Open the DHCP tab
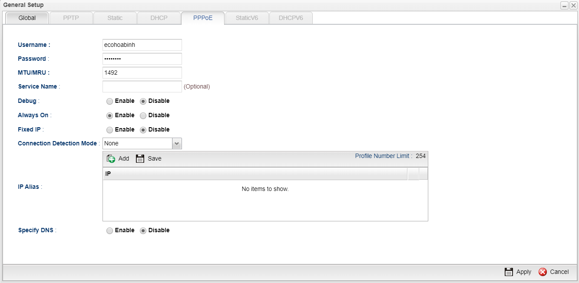 point(159,18)
